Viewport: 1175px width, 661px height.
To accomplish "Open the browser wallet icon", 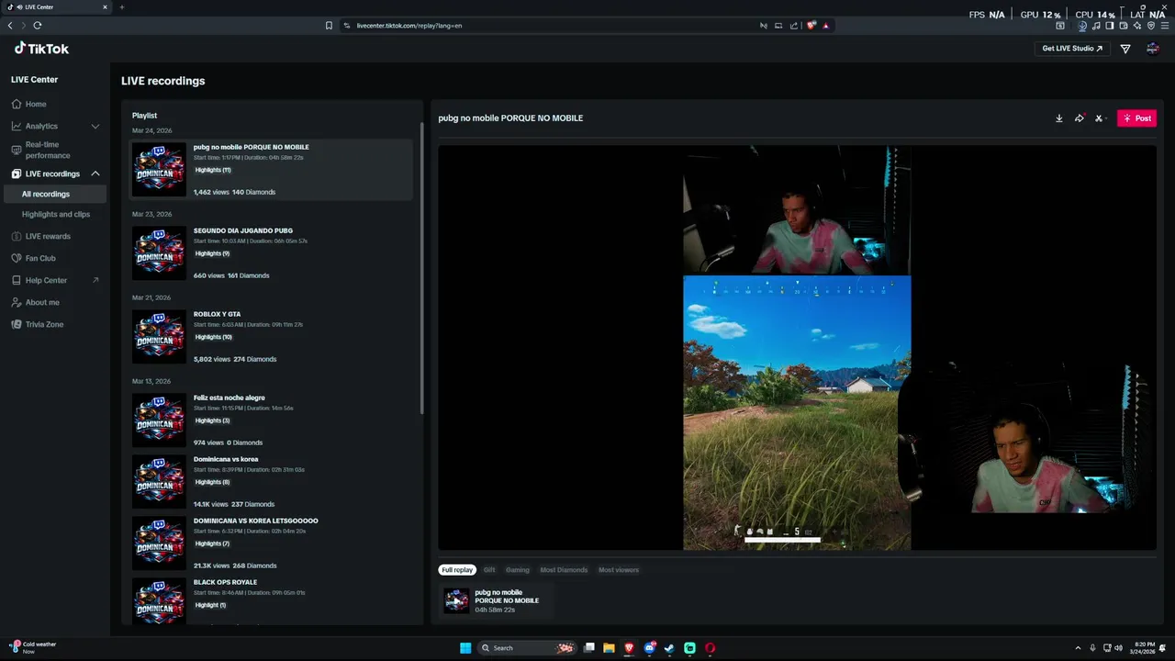I will (x=1124, y=26).
